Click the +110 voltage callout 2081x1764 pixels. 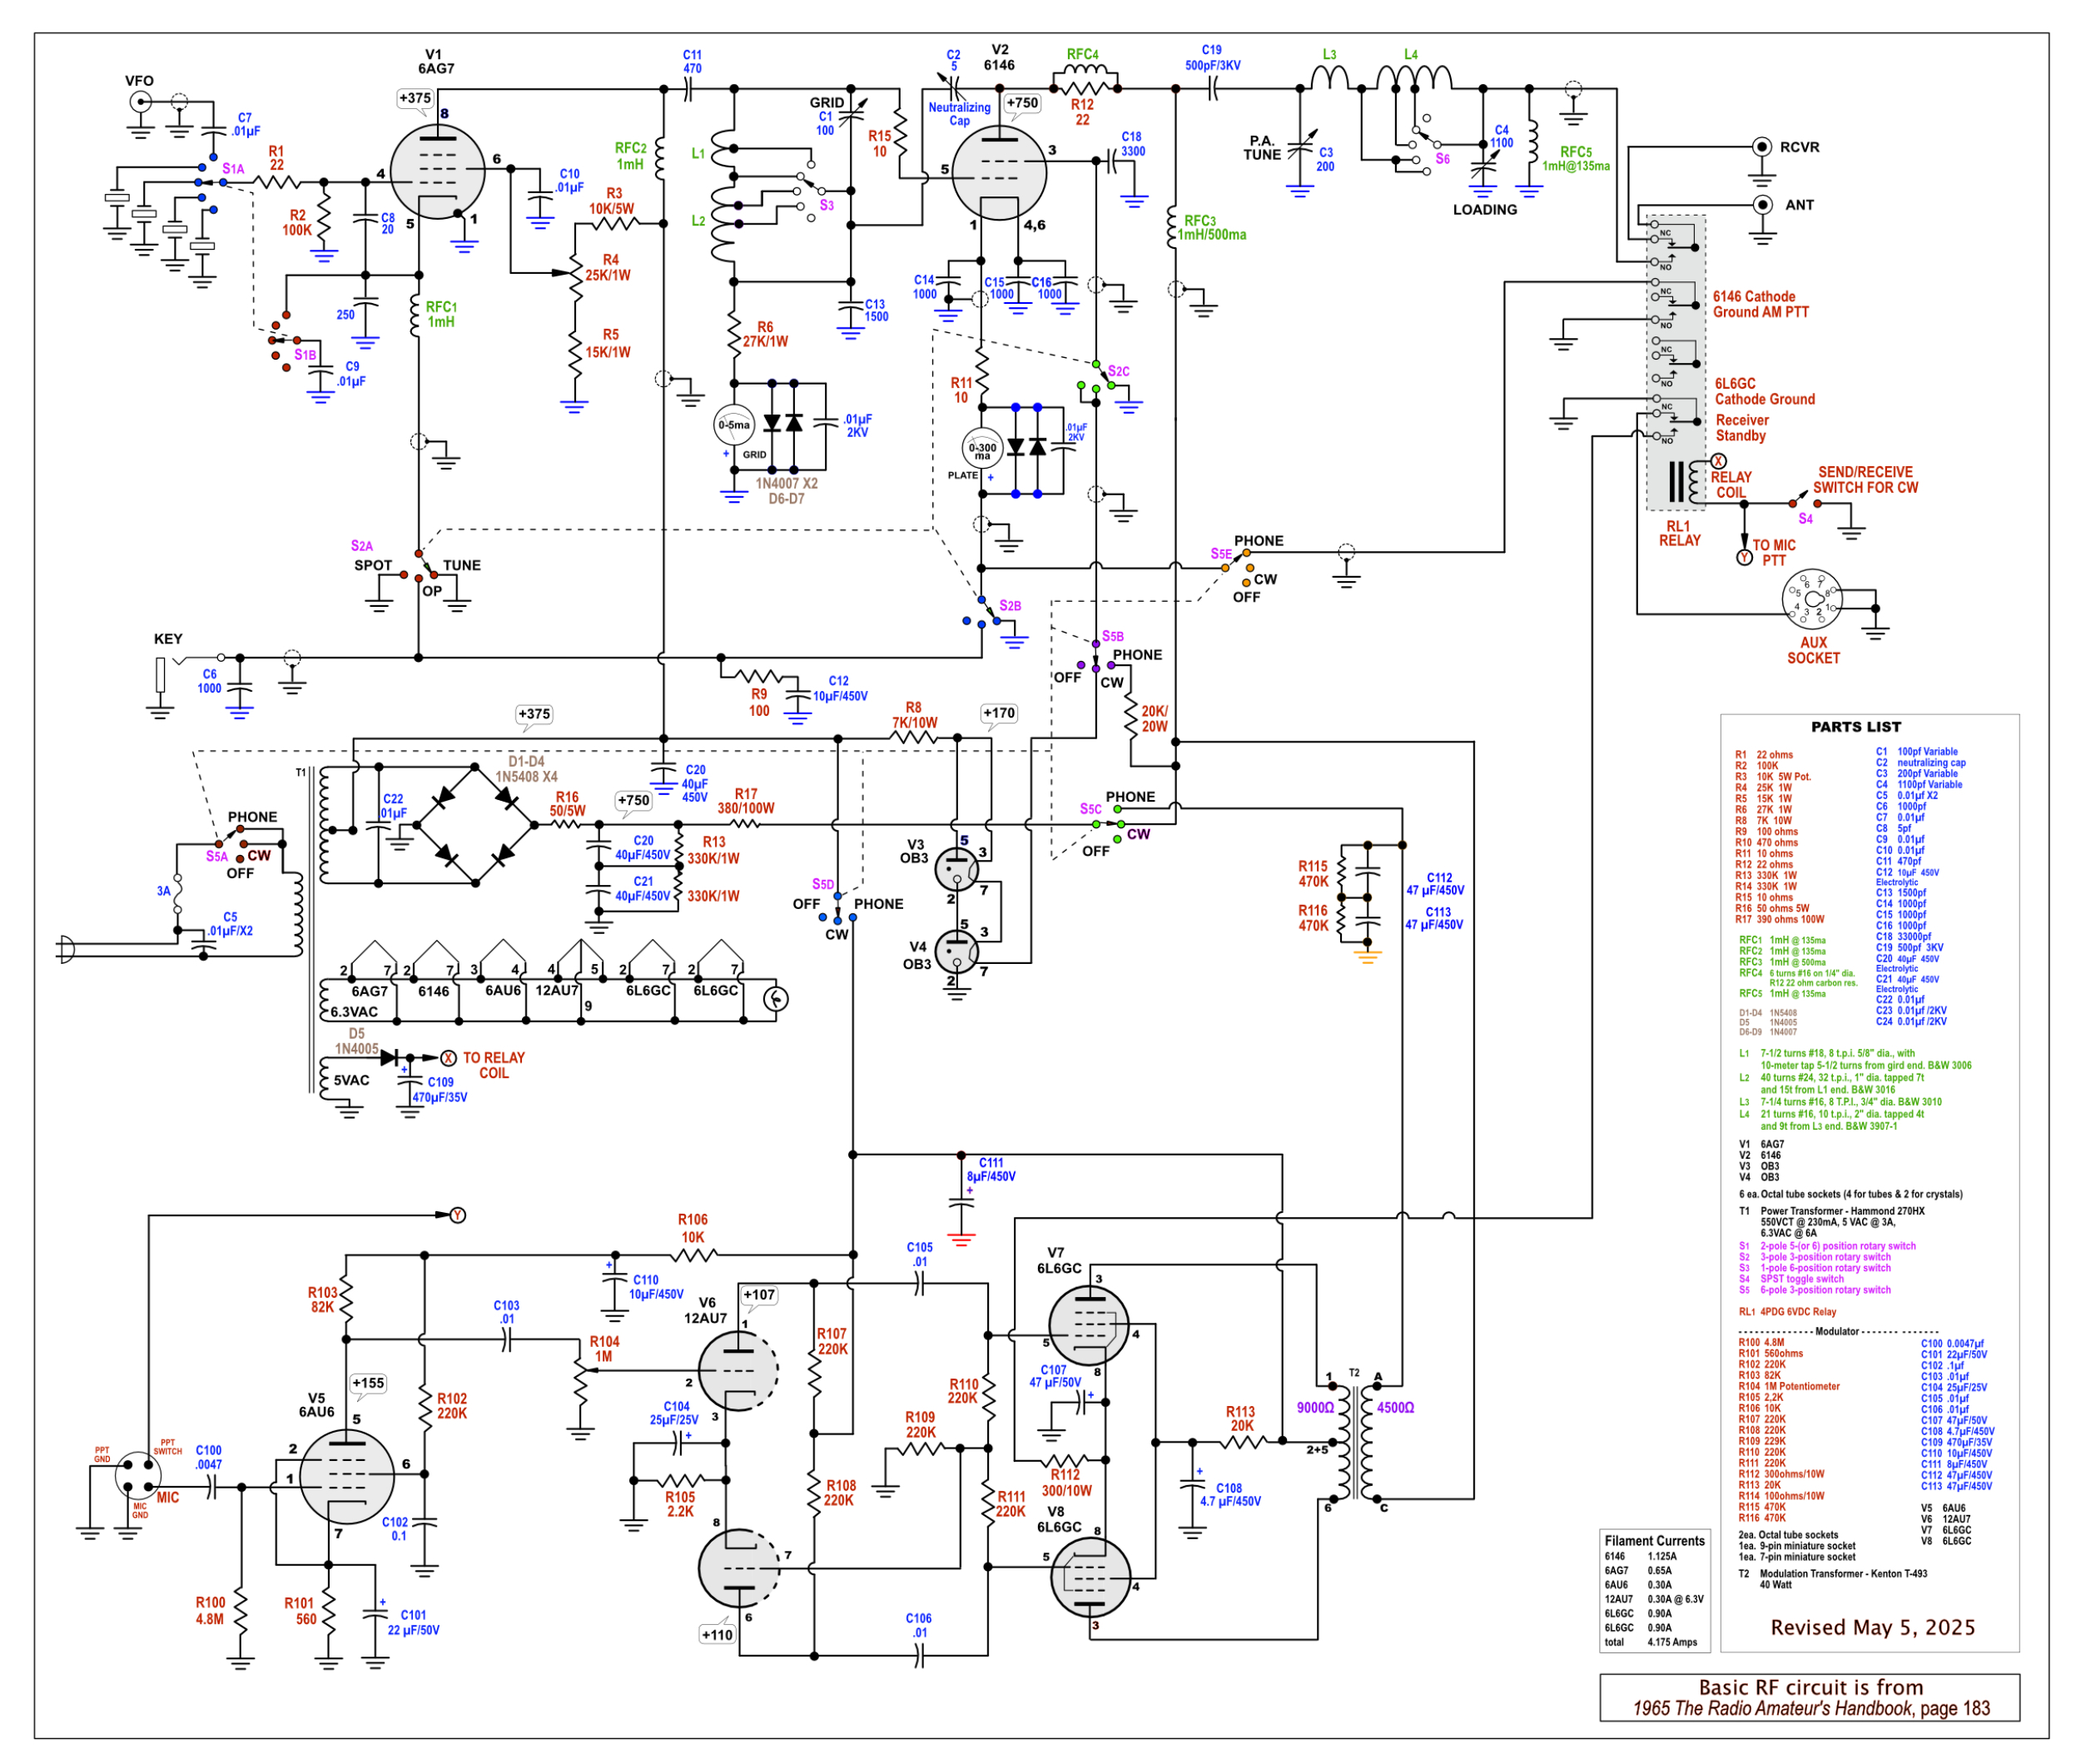coord(717,1635)
